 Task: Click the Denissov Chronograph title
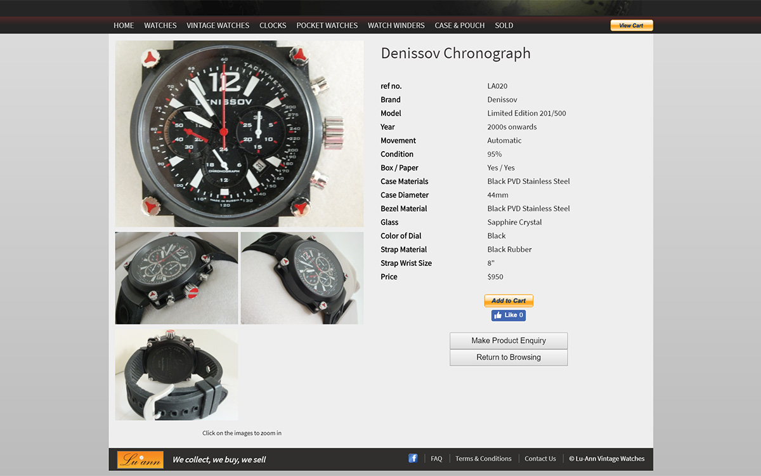(x=455, y=53)
